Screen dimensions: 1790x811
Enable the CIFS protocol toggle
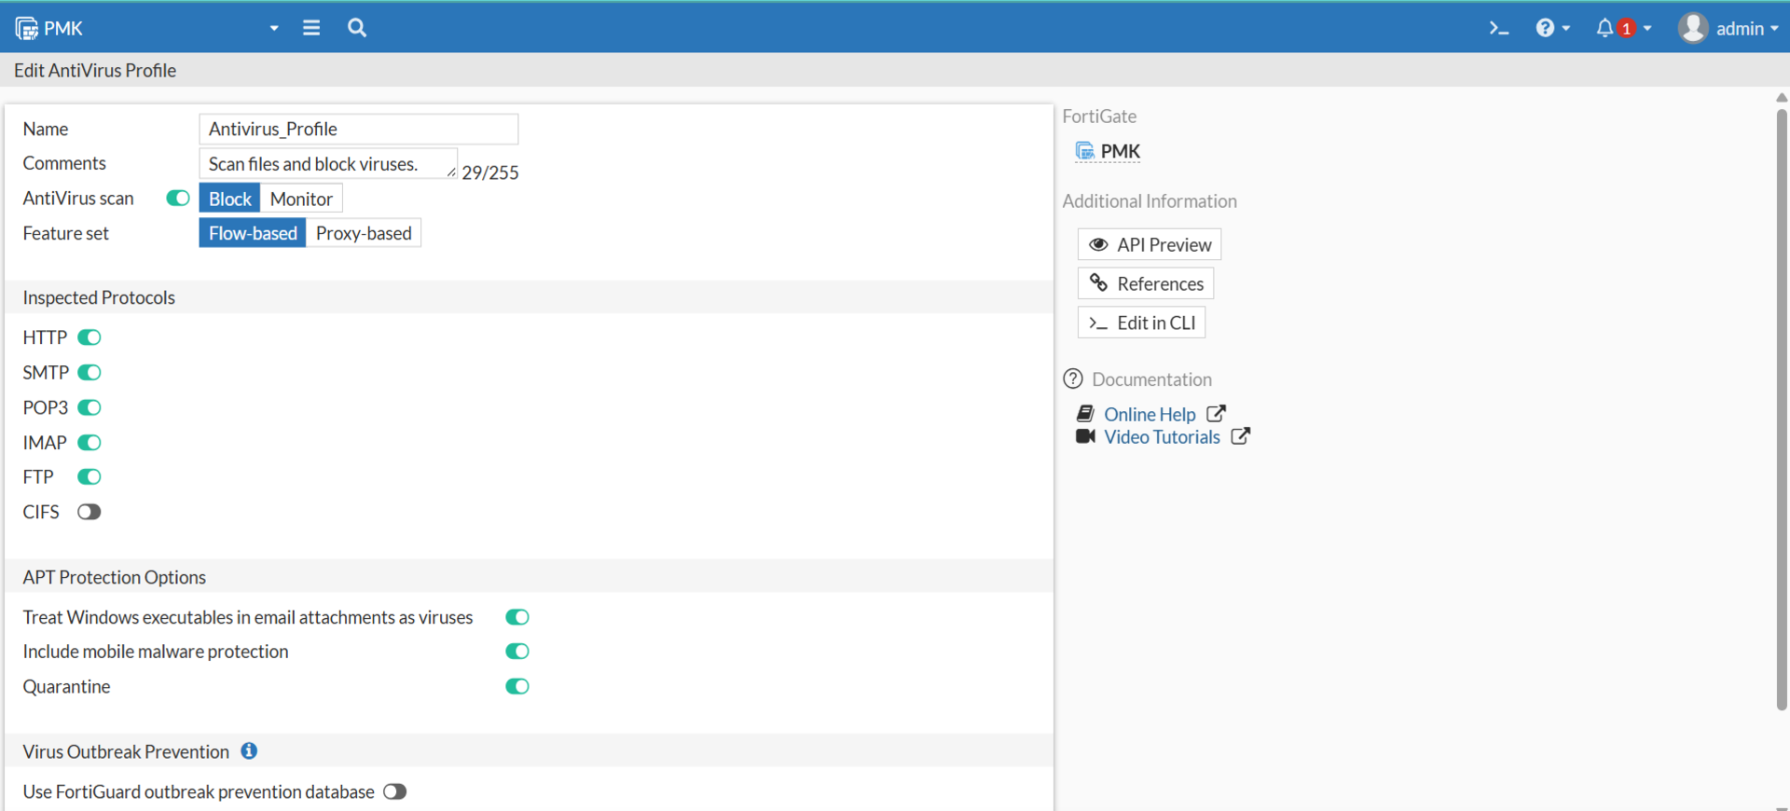(89, 512)
